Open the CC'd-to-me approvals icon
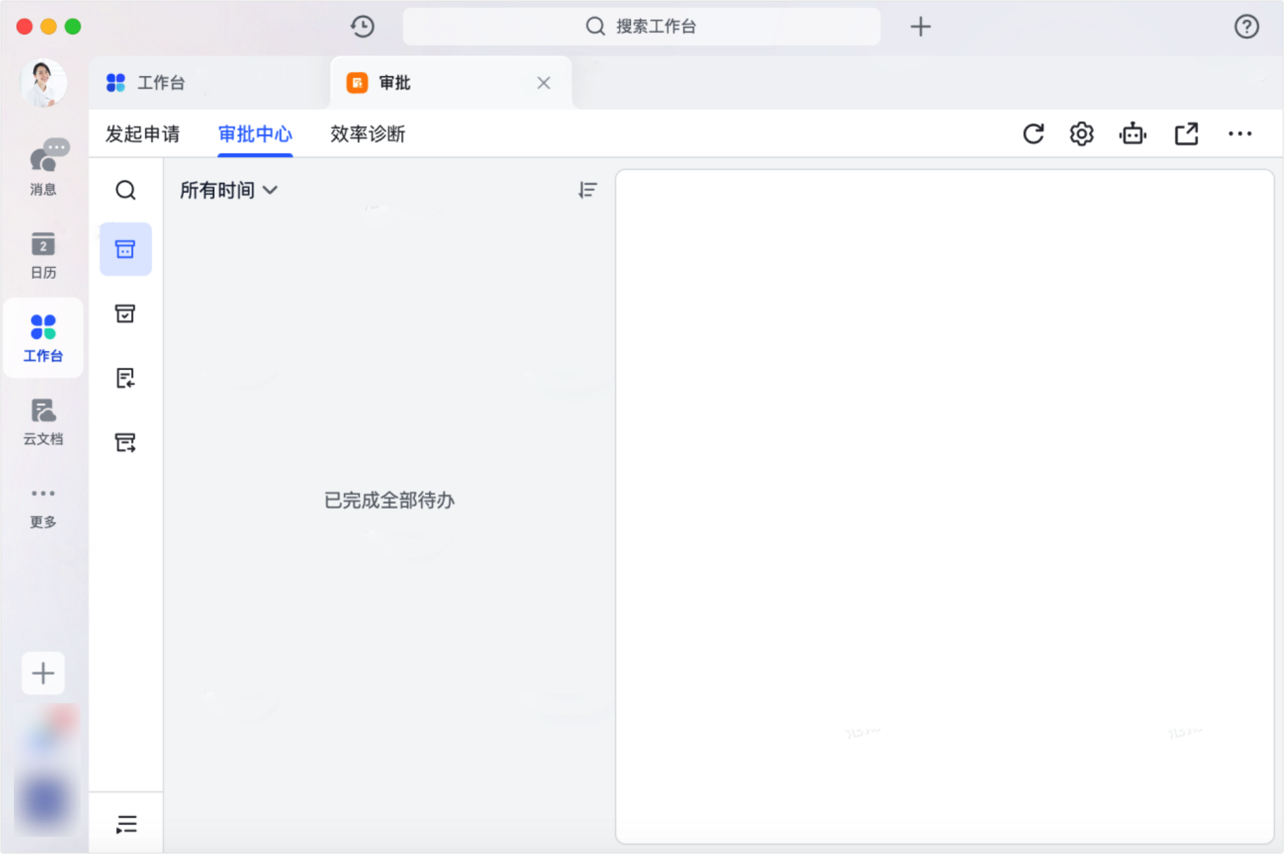 pyautogui.click(x=125, y=443)
